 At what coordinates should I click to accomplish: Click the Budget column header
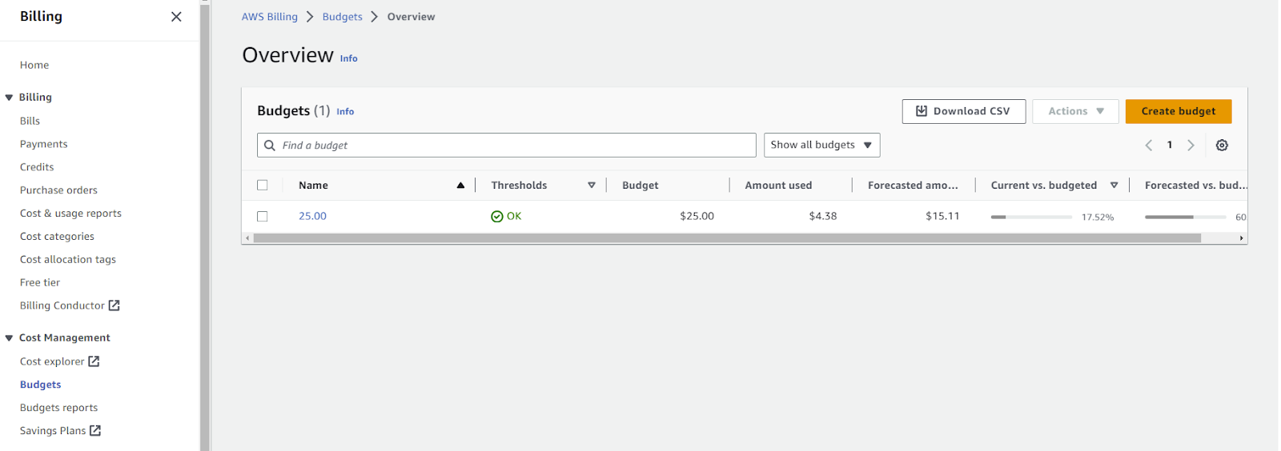click(x=640, y=186)
